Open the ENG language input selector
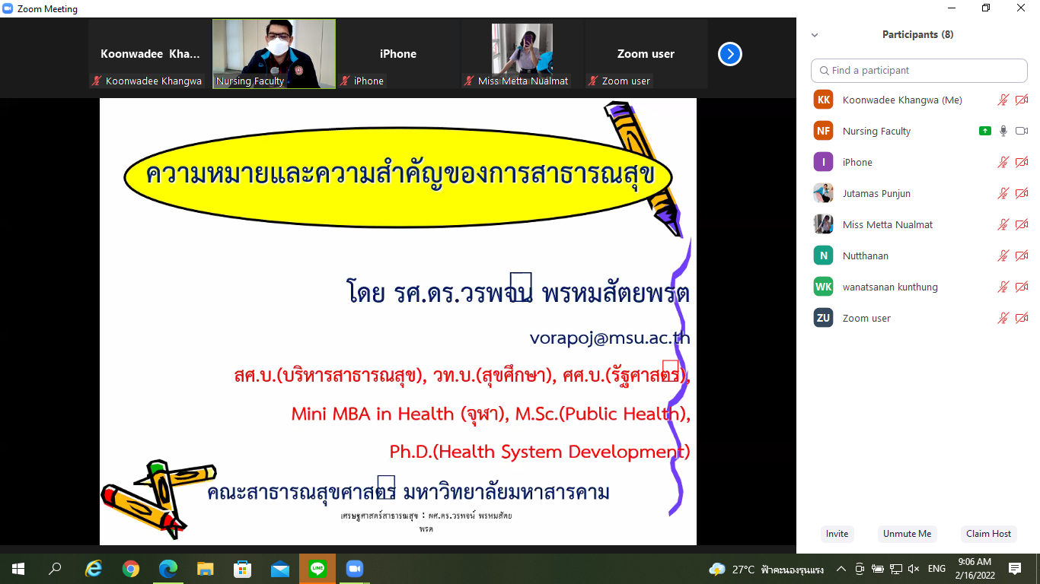 pyautogui.click(x=936, y=569)
